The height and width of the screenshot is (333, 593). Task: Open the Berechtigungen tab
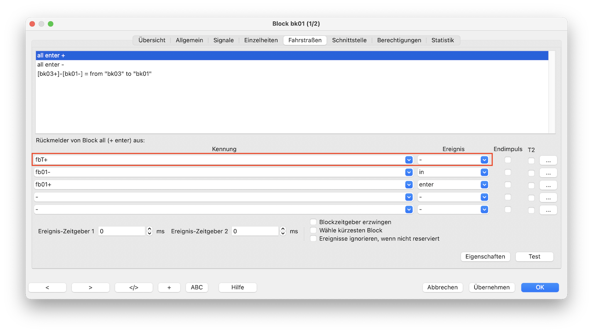coord(399,40)
